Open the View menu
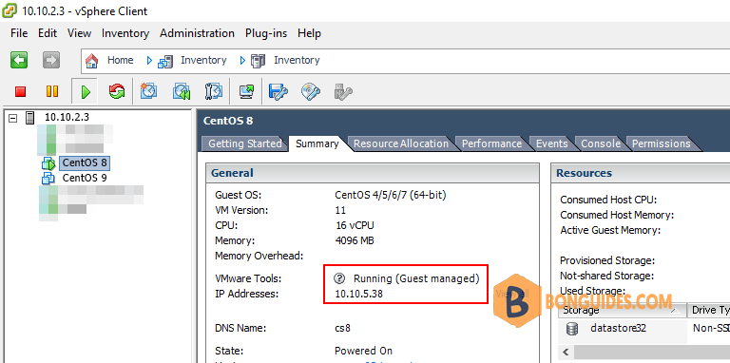Screen dimensions: 730x363 point(79,33)
